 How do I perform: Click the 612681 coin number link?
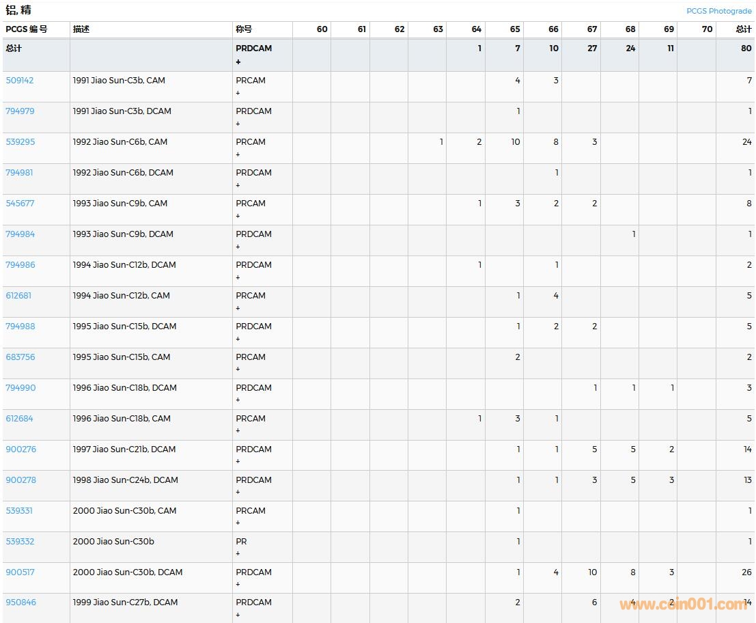pyautogui.click(x=18, y=296)
